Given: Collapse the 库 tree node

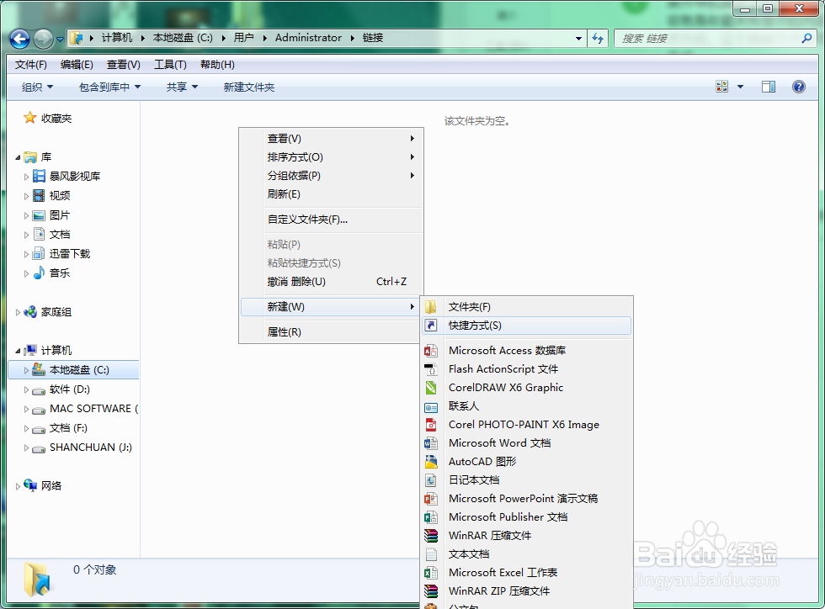Looking at the screenshot, I should pyautogui.click(x=18, y=157).
